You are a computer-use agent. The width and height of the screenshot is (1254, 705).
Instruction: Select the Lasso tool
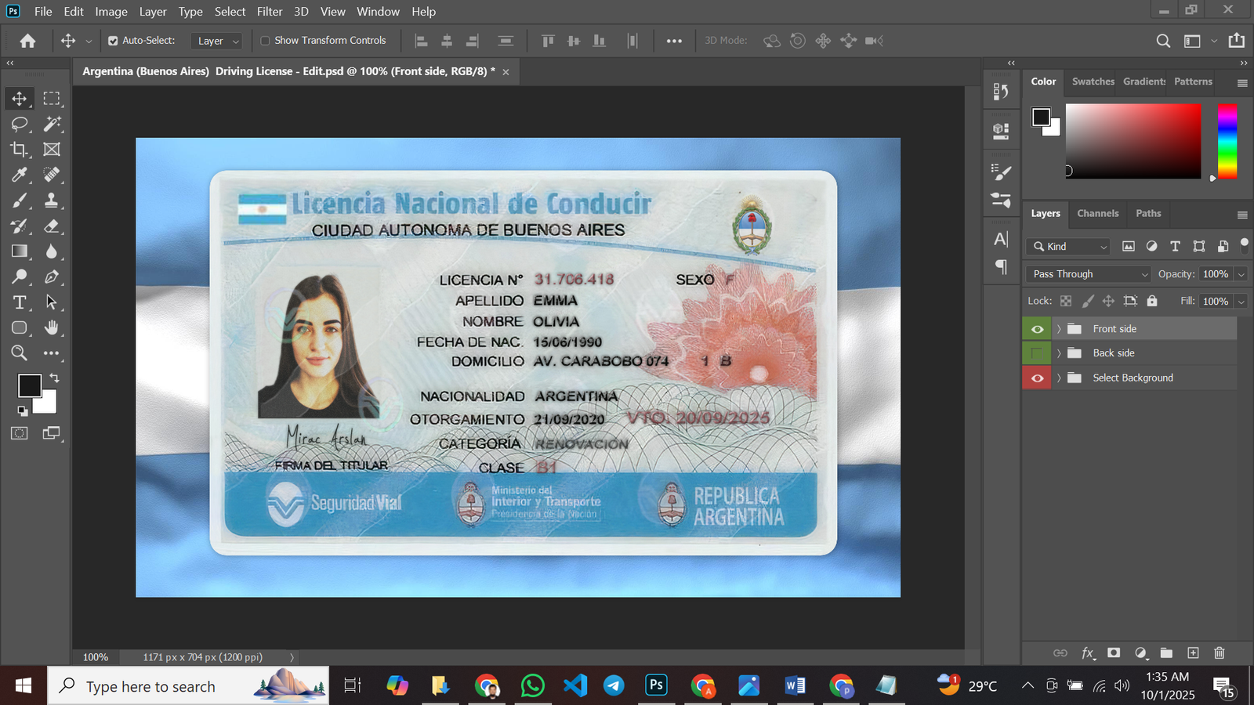click(x=19, y=124)
